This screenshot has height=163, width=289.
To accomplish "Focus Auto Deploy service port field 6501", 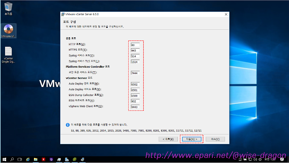I will pyautogui.click(x=135, y=90).
